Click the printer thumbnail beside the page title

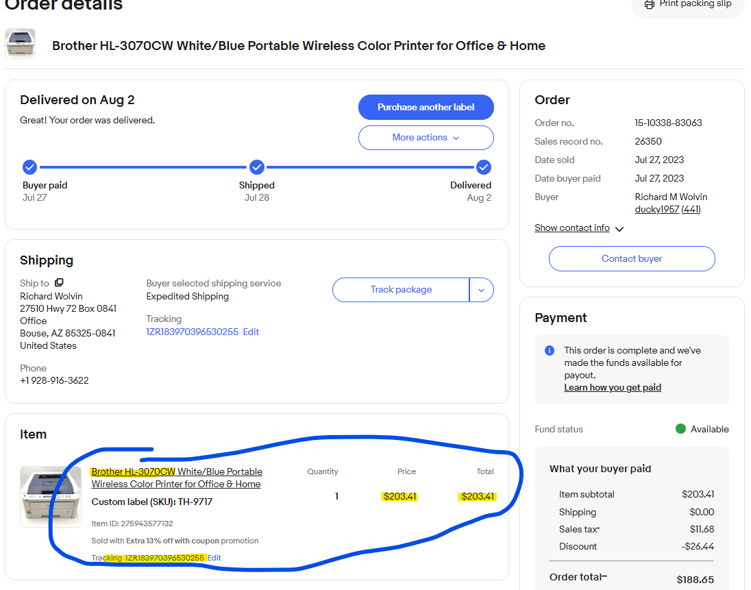click(20, 44)
